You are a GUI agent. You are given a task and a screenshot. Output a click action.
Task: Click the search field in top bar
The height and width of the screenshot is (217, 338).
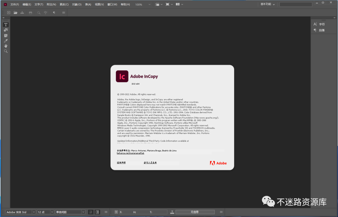296,4
